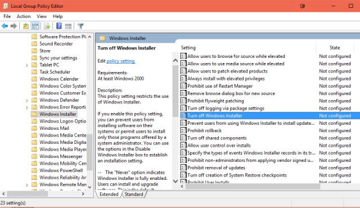Click the policy icon beside Prohibit rollback

183,130
